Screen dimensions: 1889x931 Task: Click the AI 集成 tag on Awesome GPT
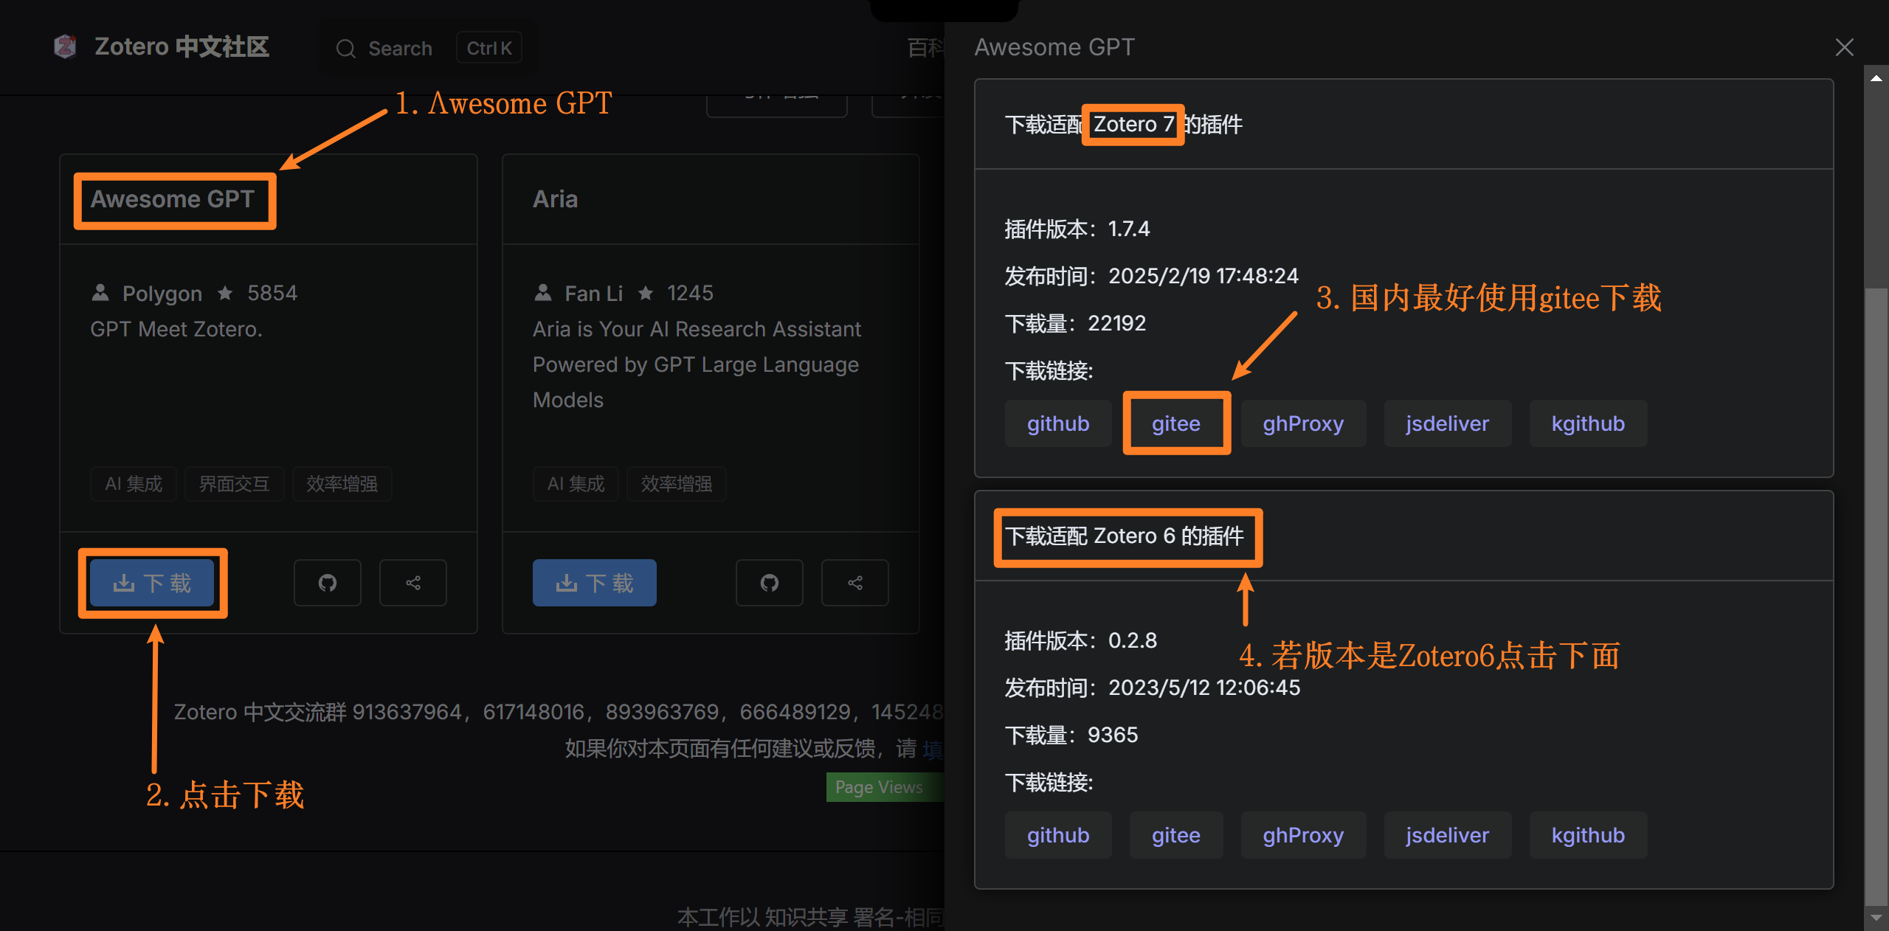[x=134, y=484]
